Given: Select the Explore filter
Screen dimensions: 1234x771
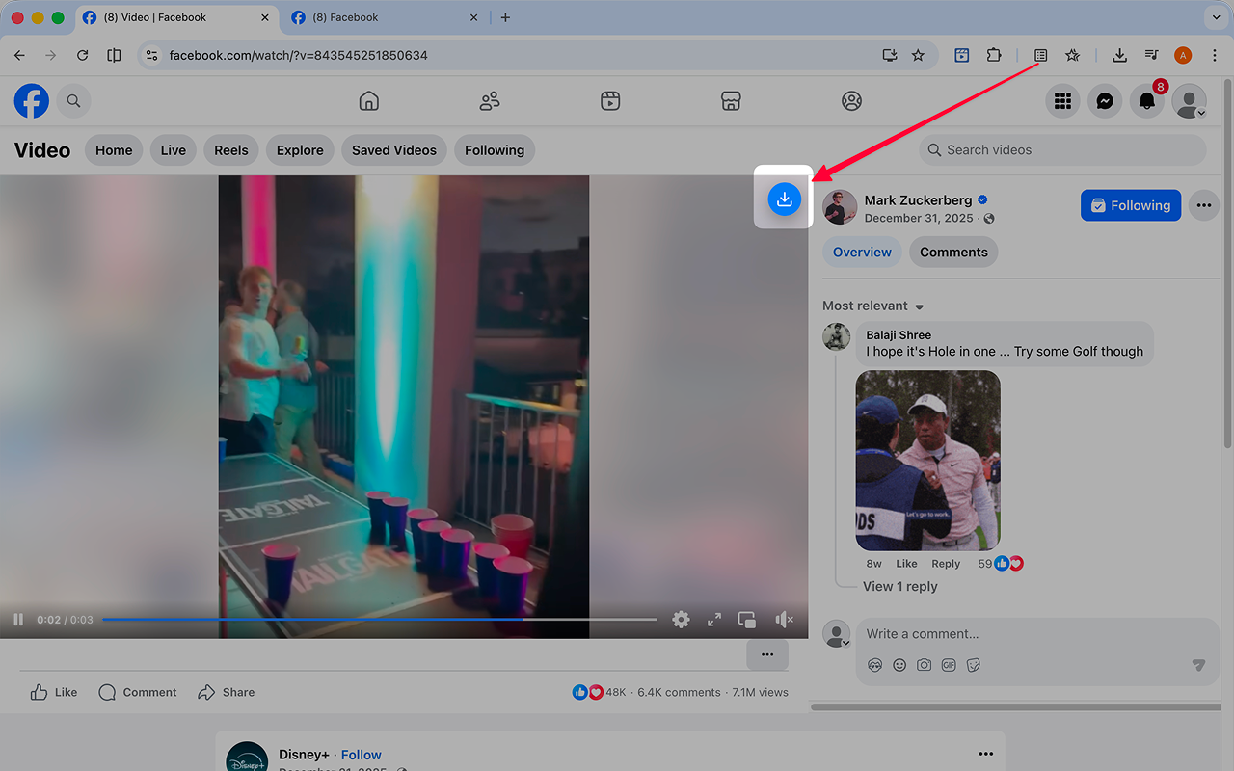Looking at the screenshot, I should click(x=300, y=150).
